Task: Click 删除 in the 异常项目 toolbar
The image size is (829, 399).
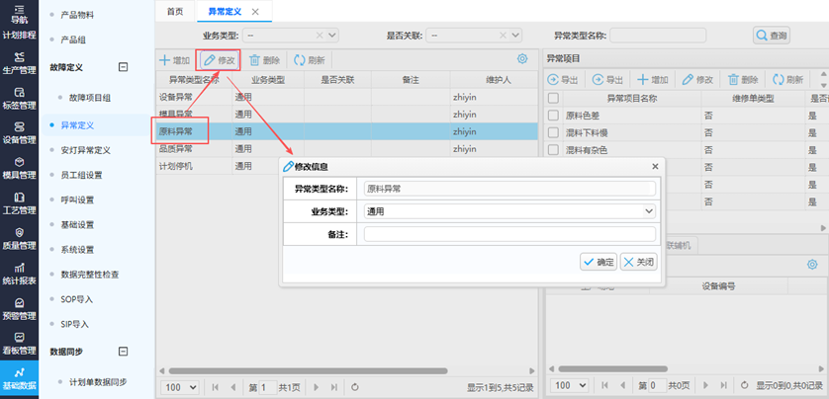Action: click(743, 79)
